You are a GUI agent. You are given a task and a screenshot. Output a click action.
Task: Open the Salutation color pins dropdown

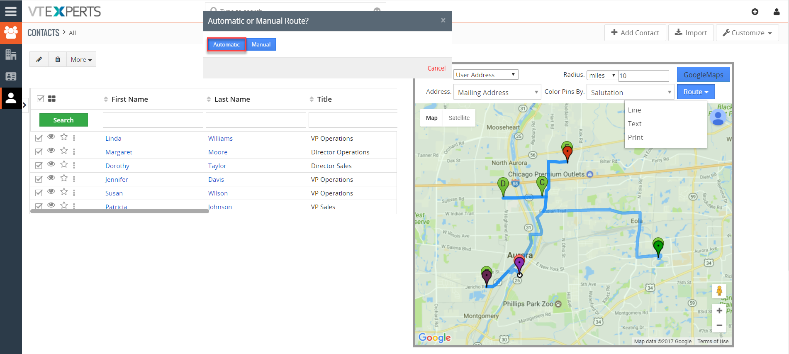(630, 92)
